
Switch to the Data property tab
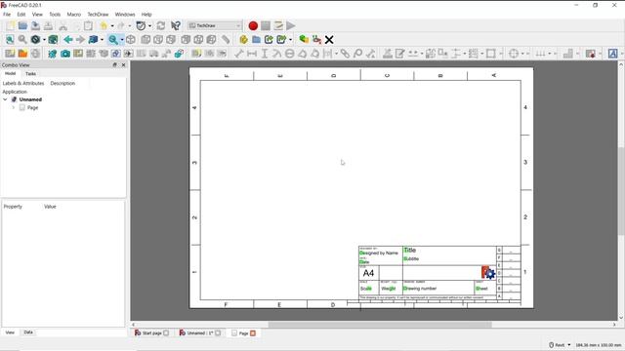point(28,332)
